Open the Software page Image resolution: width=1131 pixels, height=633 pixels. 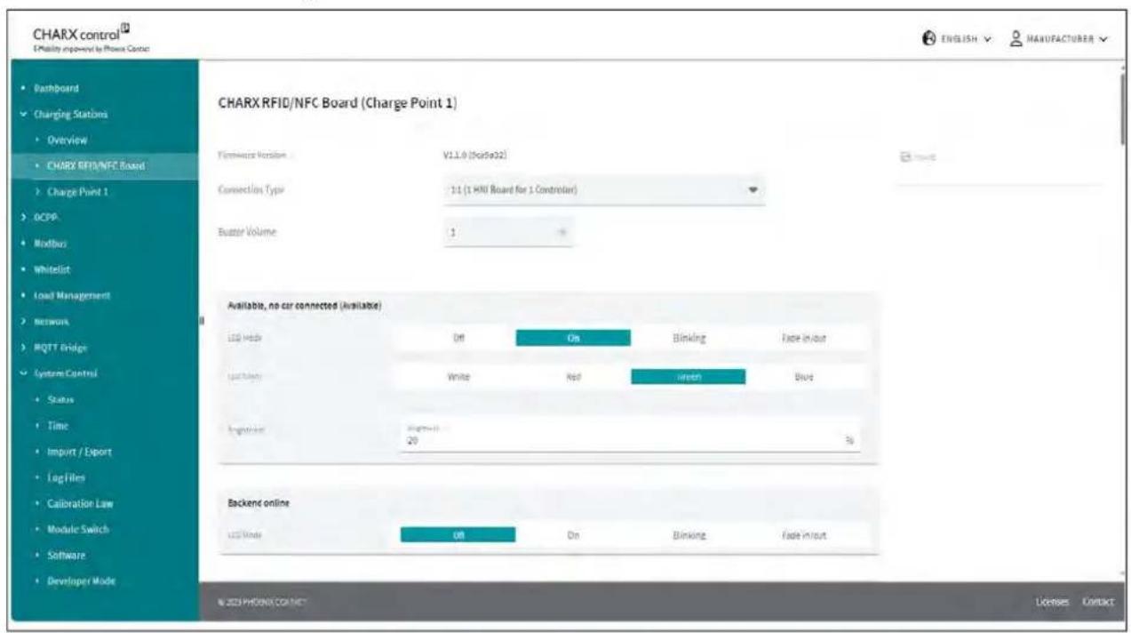(x=68, y=557)
